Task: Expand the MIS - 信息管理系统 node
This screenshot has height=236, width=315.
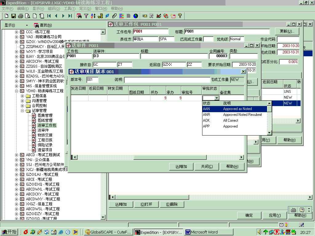Action: point(17,86)
